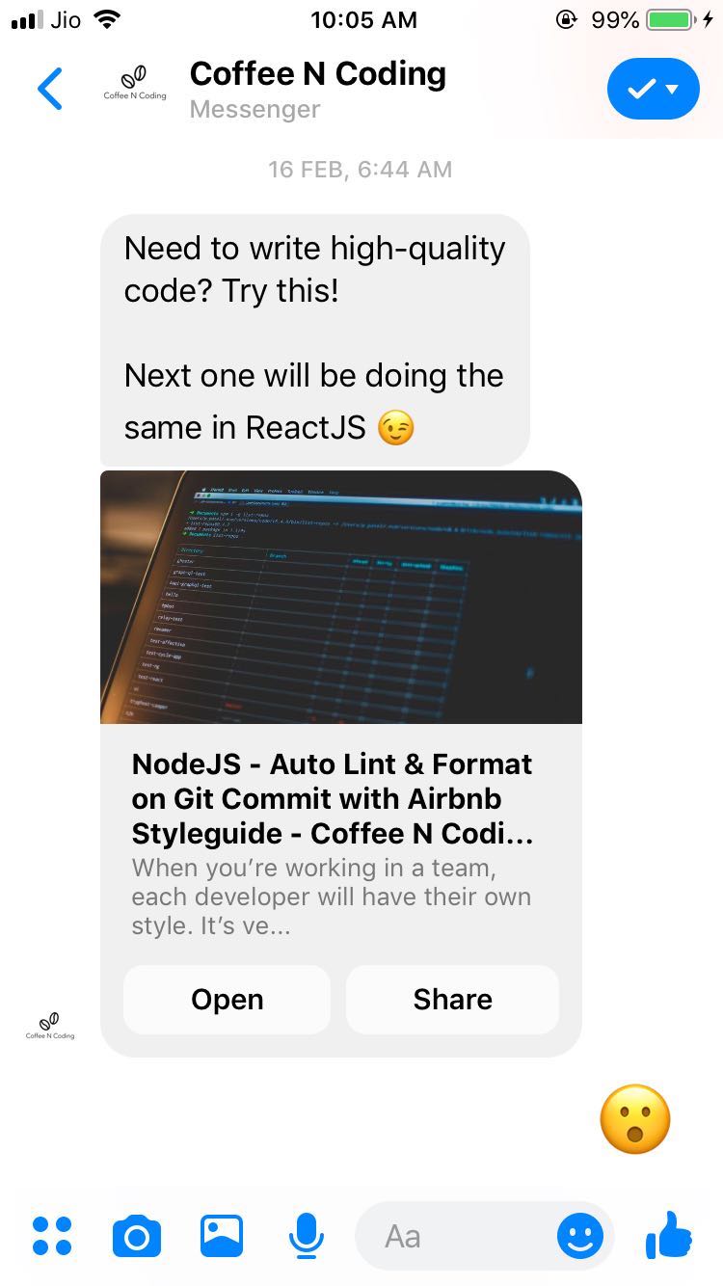Click the Share button on the link card
723x1286 pixels.
(453, 1000)
